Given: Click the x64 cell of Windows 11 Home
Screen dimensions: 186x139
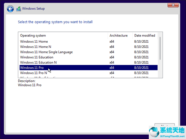Looking at the screenshot, I should coord(112,42).
